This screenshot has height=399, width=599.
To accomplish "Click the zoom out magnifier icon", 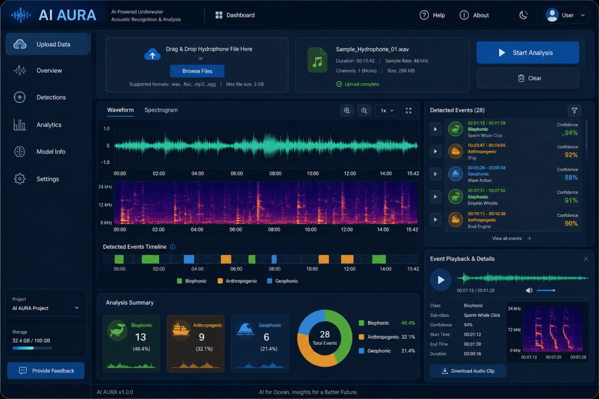I will click(364, 111).
